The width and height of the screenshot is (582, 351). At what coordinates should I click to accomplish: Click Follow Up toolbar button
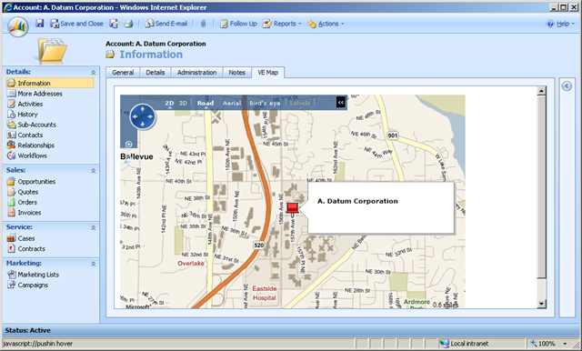click(238, 24)
